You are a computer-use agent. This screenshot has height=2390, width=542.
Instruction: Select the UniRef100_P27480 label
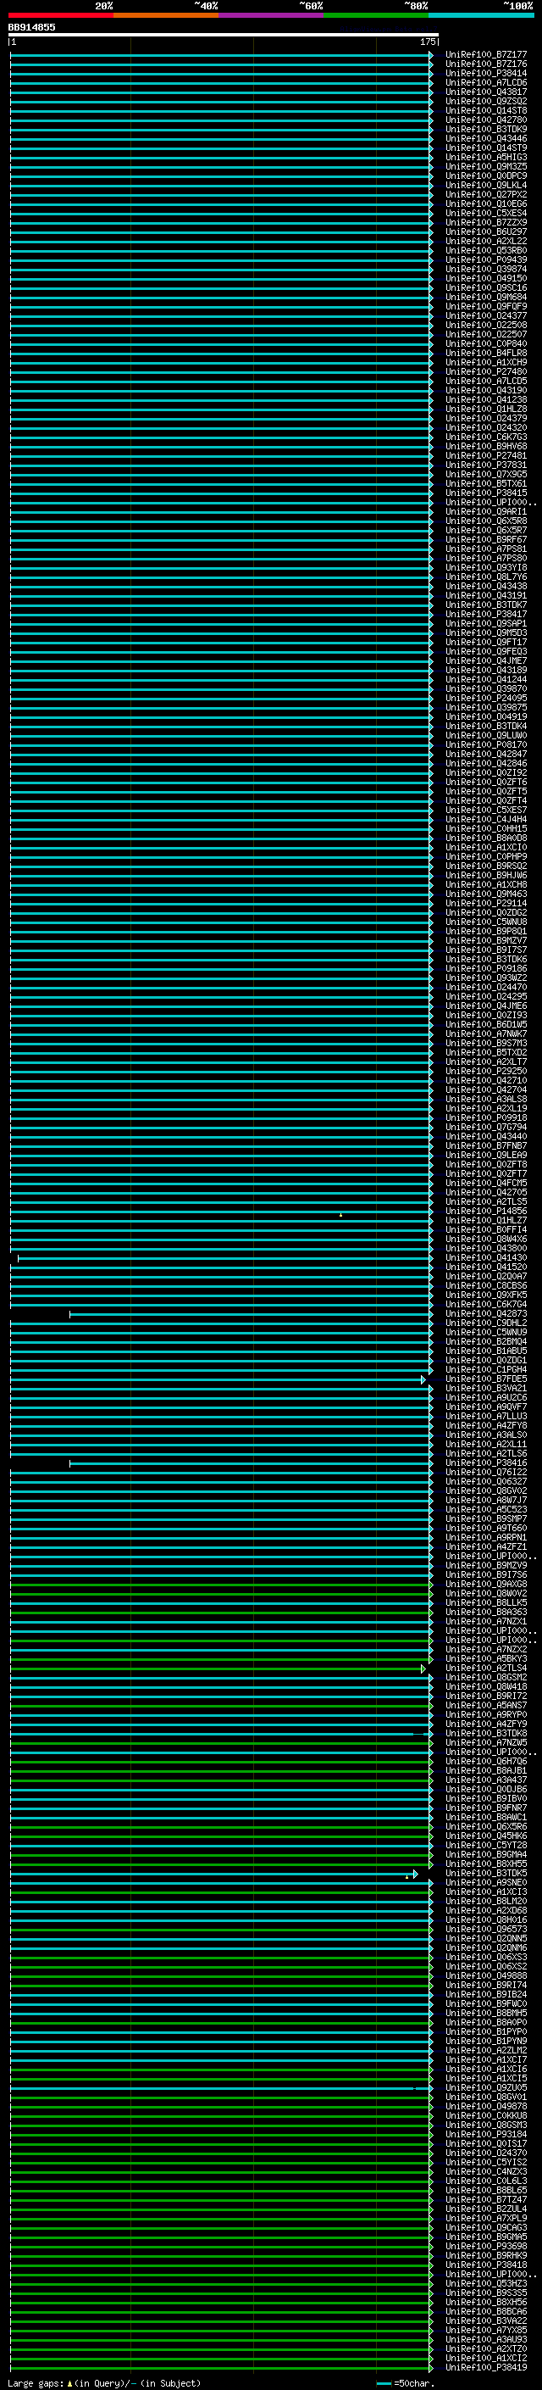coord(486,372)
